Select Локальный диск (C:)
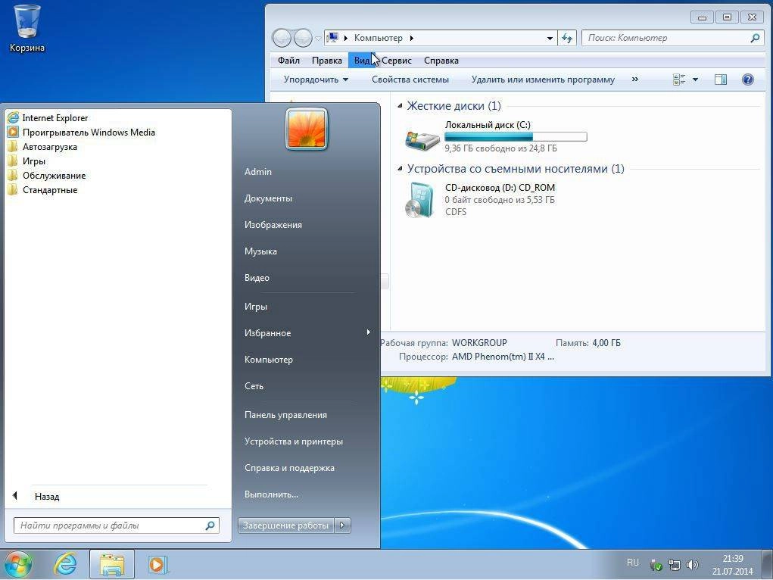The width and height of the screenshot is (773, 580). 495,136
